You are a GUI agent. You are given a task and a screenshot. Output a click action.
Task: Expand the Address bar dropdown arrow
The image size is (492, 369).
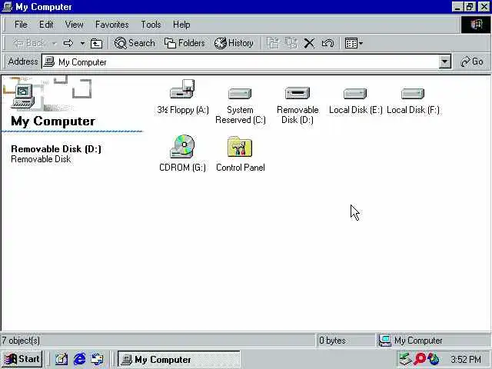tap(444, 61)
